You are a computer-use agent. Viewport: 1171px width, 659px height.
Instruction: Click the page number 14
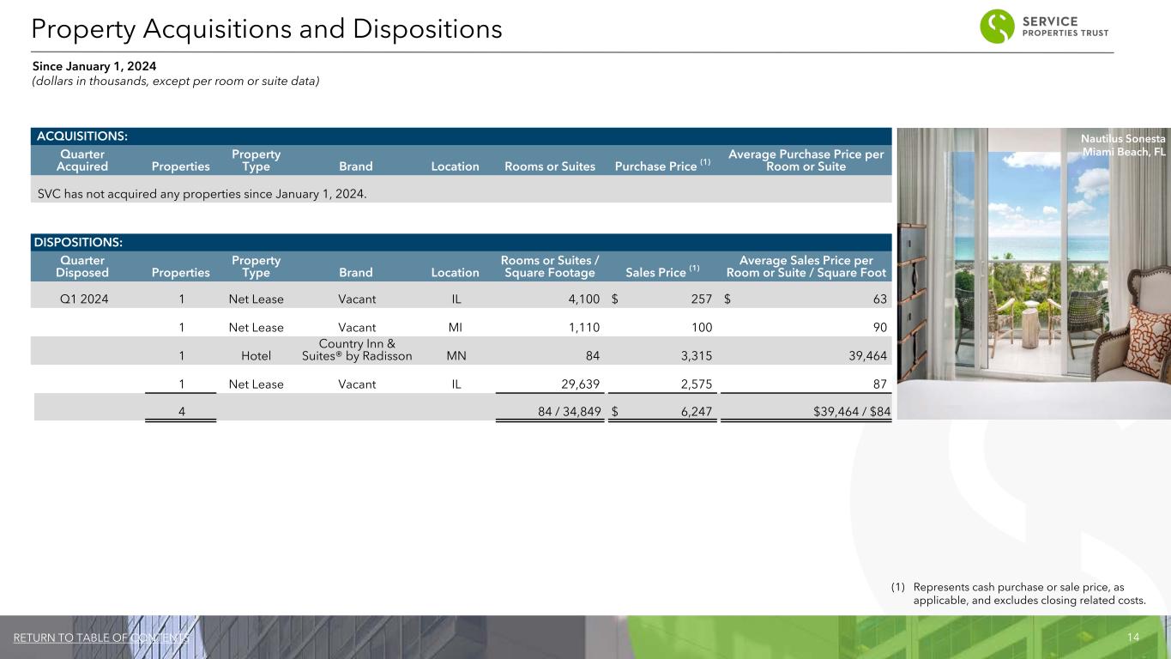pos(1132,638)
